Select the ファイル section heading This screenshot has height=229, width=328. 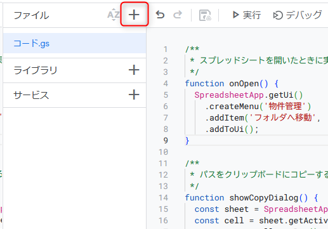tap(31, 15)
